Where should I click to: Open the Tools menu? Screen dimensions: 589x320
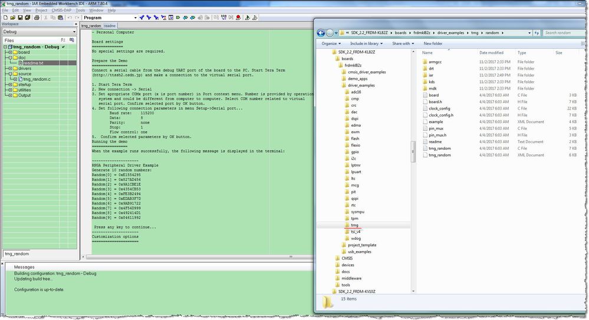(80, 10)
